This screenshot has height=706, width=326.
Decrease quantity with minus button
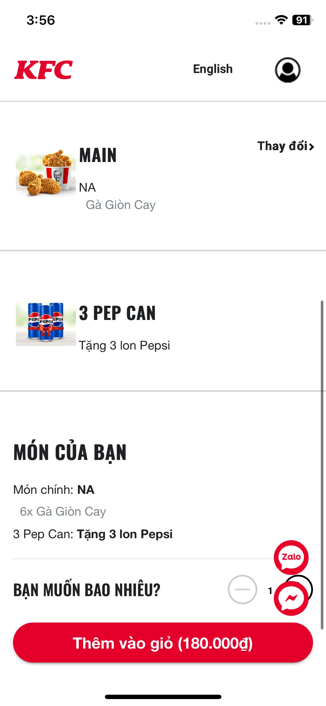[242, 589]
